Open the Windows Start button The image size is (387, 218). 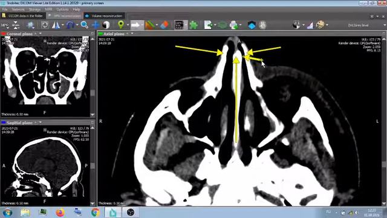click(7, 213)
